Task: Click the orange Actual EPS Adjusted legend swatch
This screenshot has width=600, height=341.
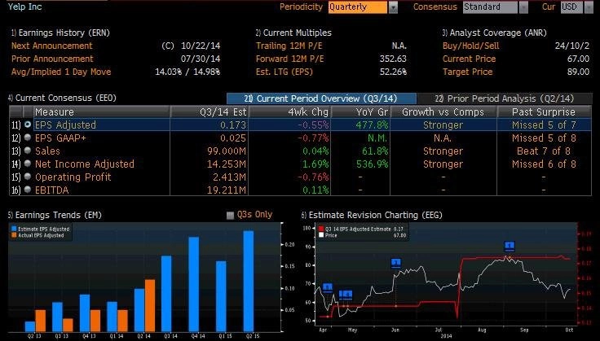Action: pyautogui.click(x=14, y=235)
